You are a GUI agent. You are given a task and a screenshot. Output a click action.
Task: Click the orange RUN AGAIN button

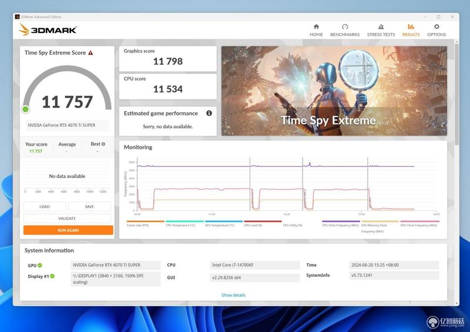tap(68, 230)
